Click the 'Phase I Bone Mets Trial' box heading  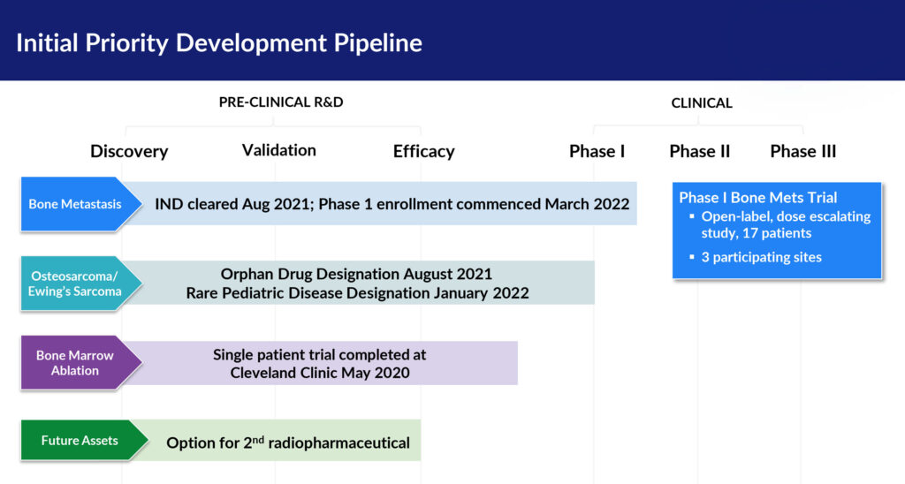coord(757,197)
